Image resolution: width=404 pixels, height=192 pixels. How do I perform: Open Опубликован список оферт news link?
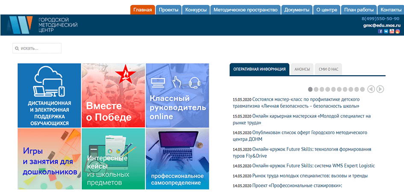pos(300,136)
